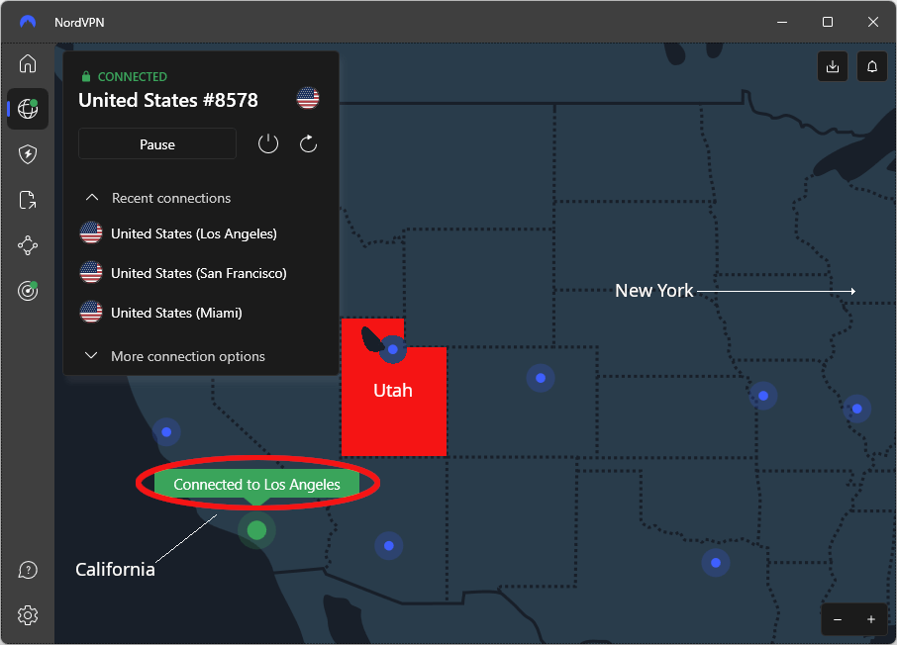
Task: Select the blue server dot at bottom right of map
Action: click(716, 563)
